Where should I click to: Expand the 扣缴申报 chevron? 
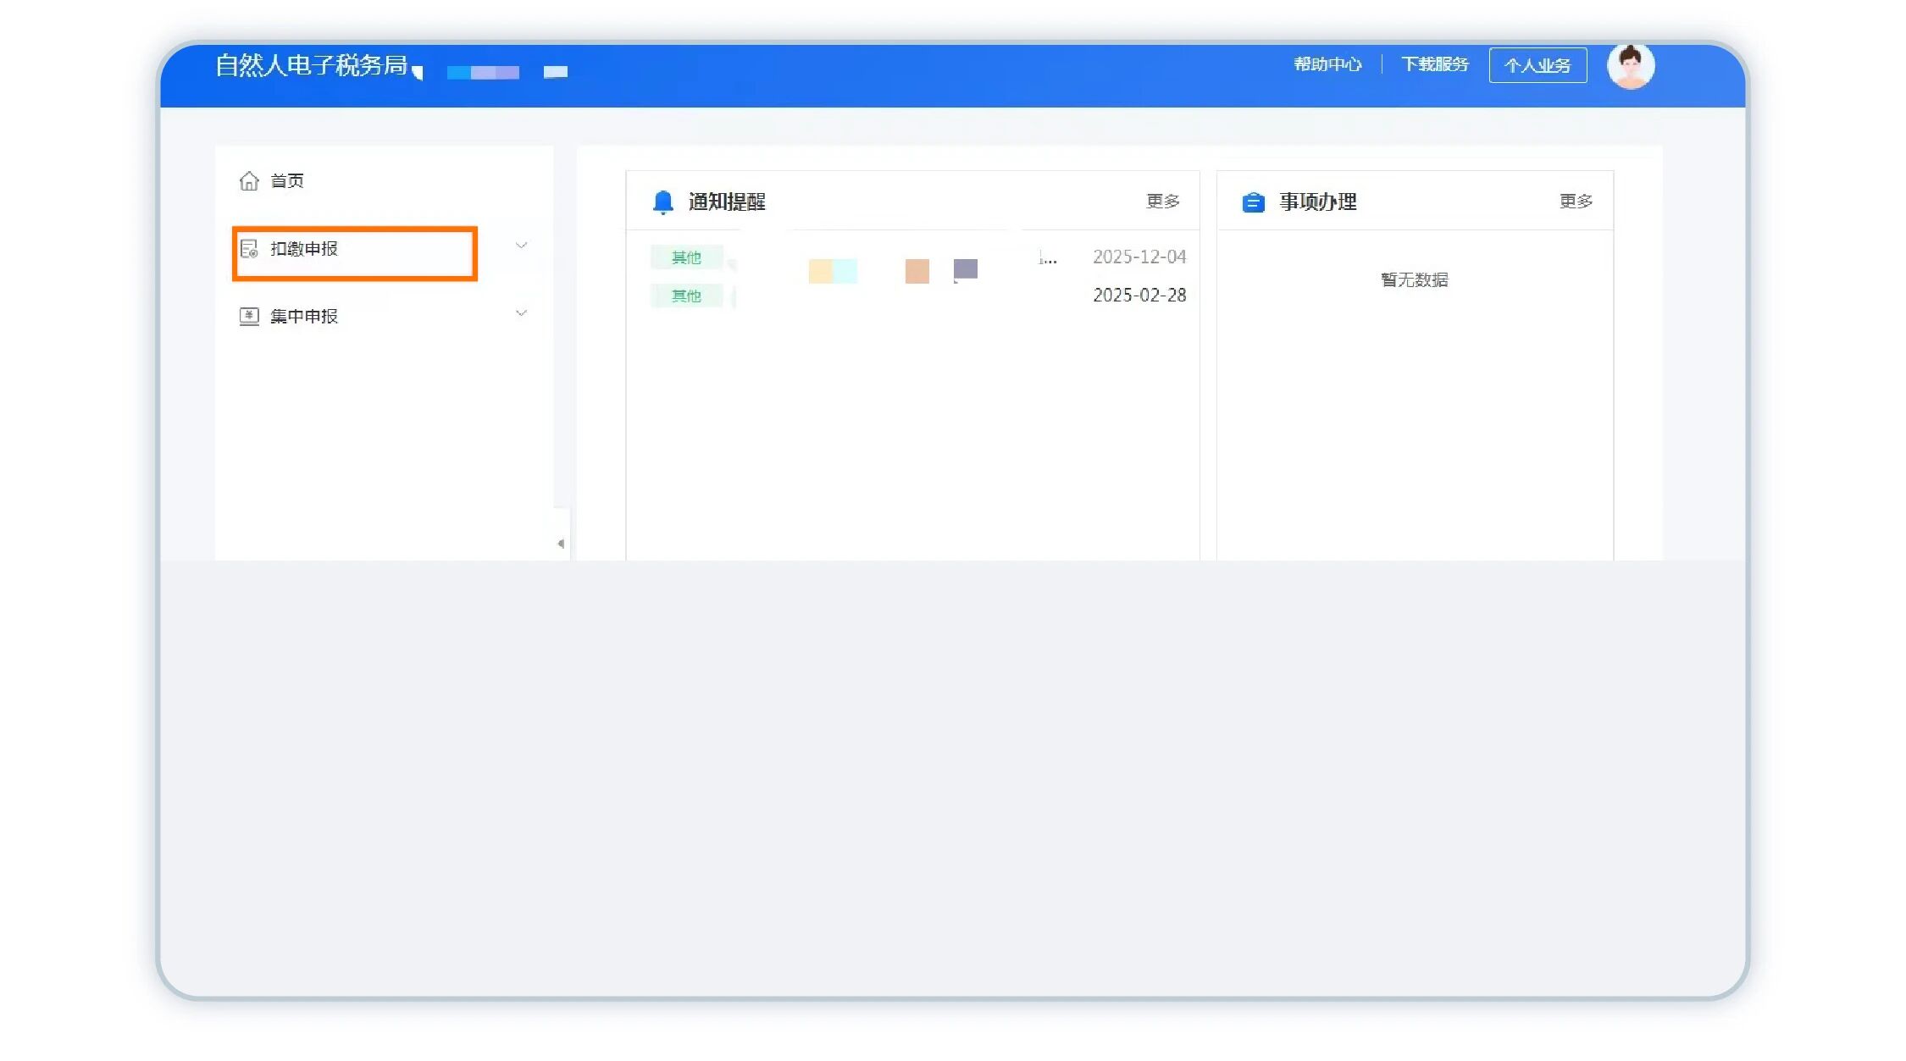point(521,246)
